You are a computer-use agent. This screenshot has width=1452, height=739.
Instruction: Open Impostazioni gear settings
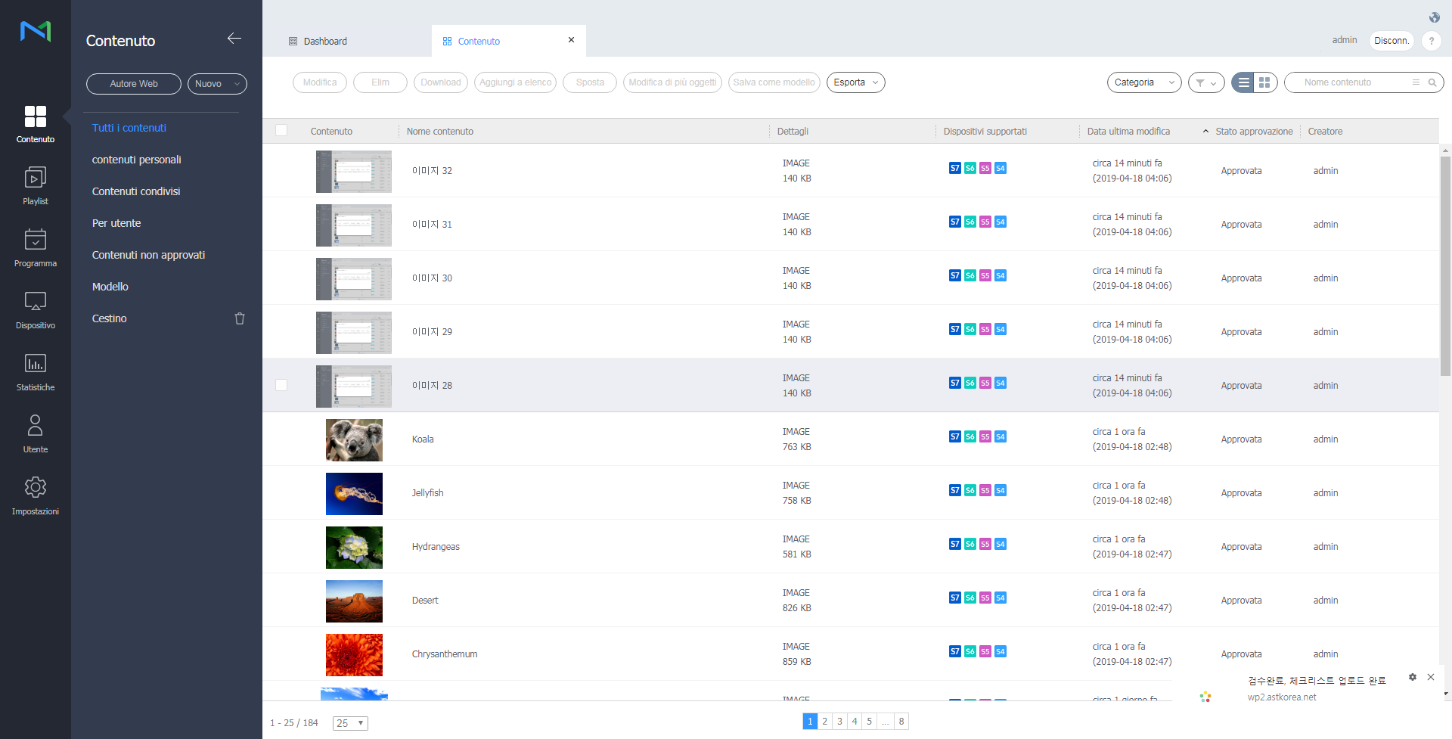(35, 495)
